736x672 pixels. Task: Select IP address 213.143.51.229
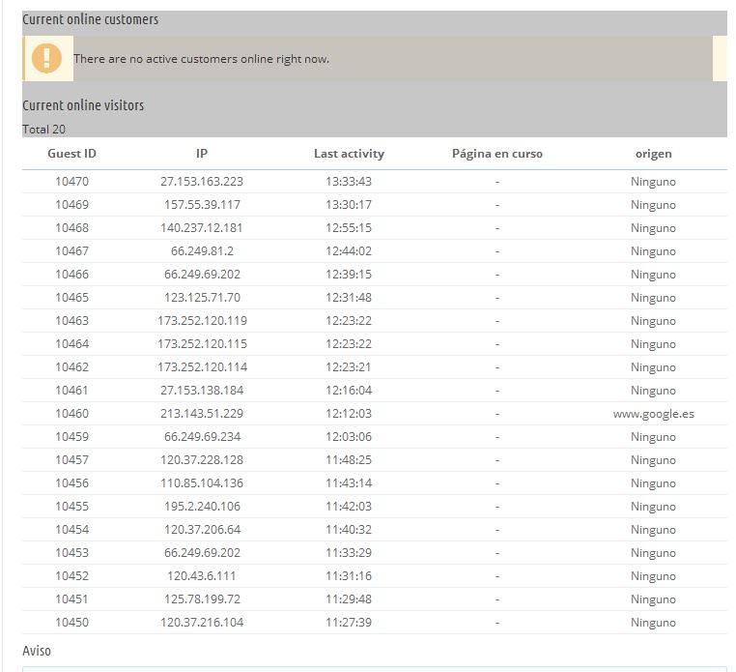[x=202, y=413]
